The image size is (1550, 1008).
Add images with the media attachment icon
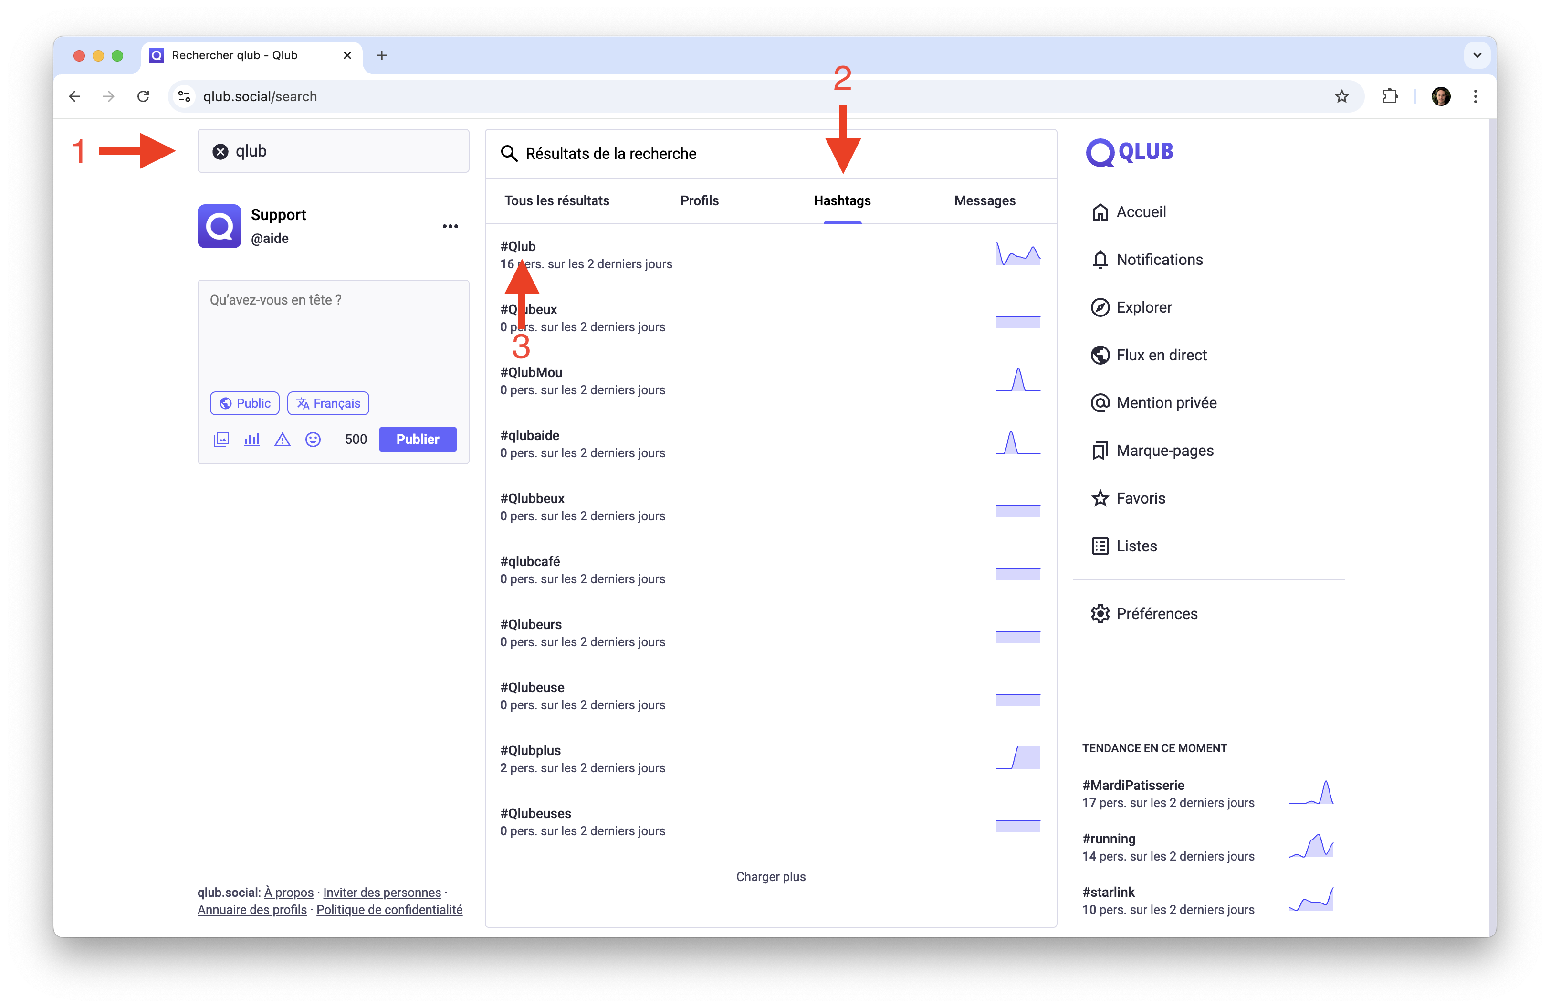point(221,439)
